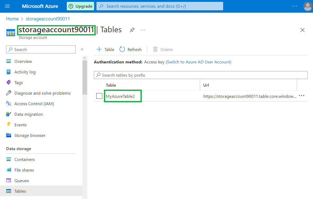Collapse the sidebar with double chevron

82,49
